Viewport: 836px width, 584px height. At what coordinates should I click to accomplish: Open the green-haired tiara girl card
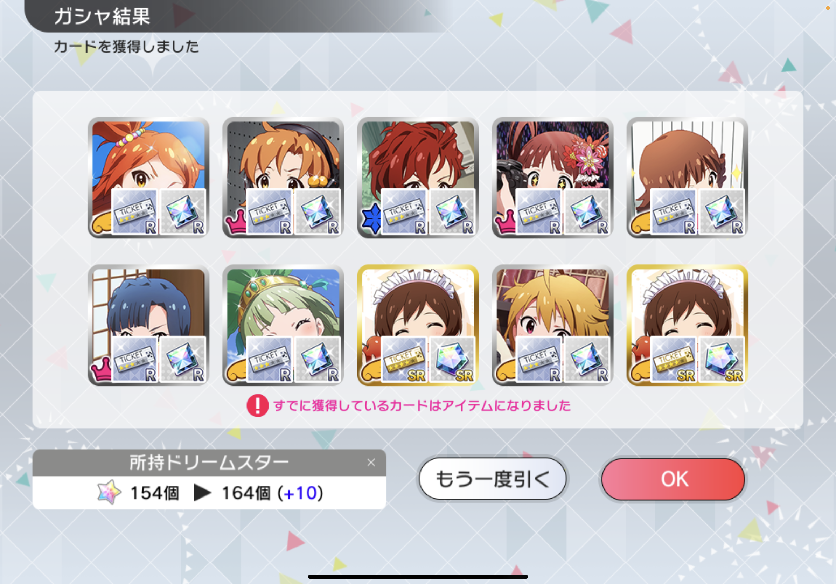click(x=283, y=325)
